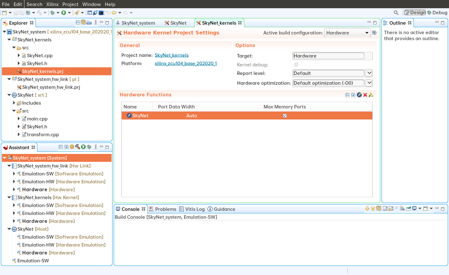Expand SkyNet.cpp in Explorer tree
Screen dimensions: 449x275
[19, 56]
